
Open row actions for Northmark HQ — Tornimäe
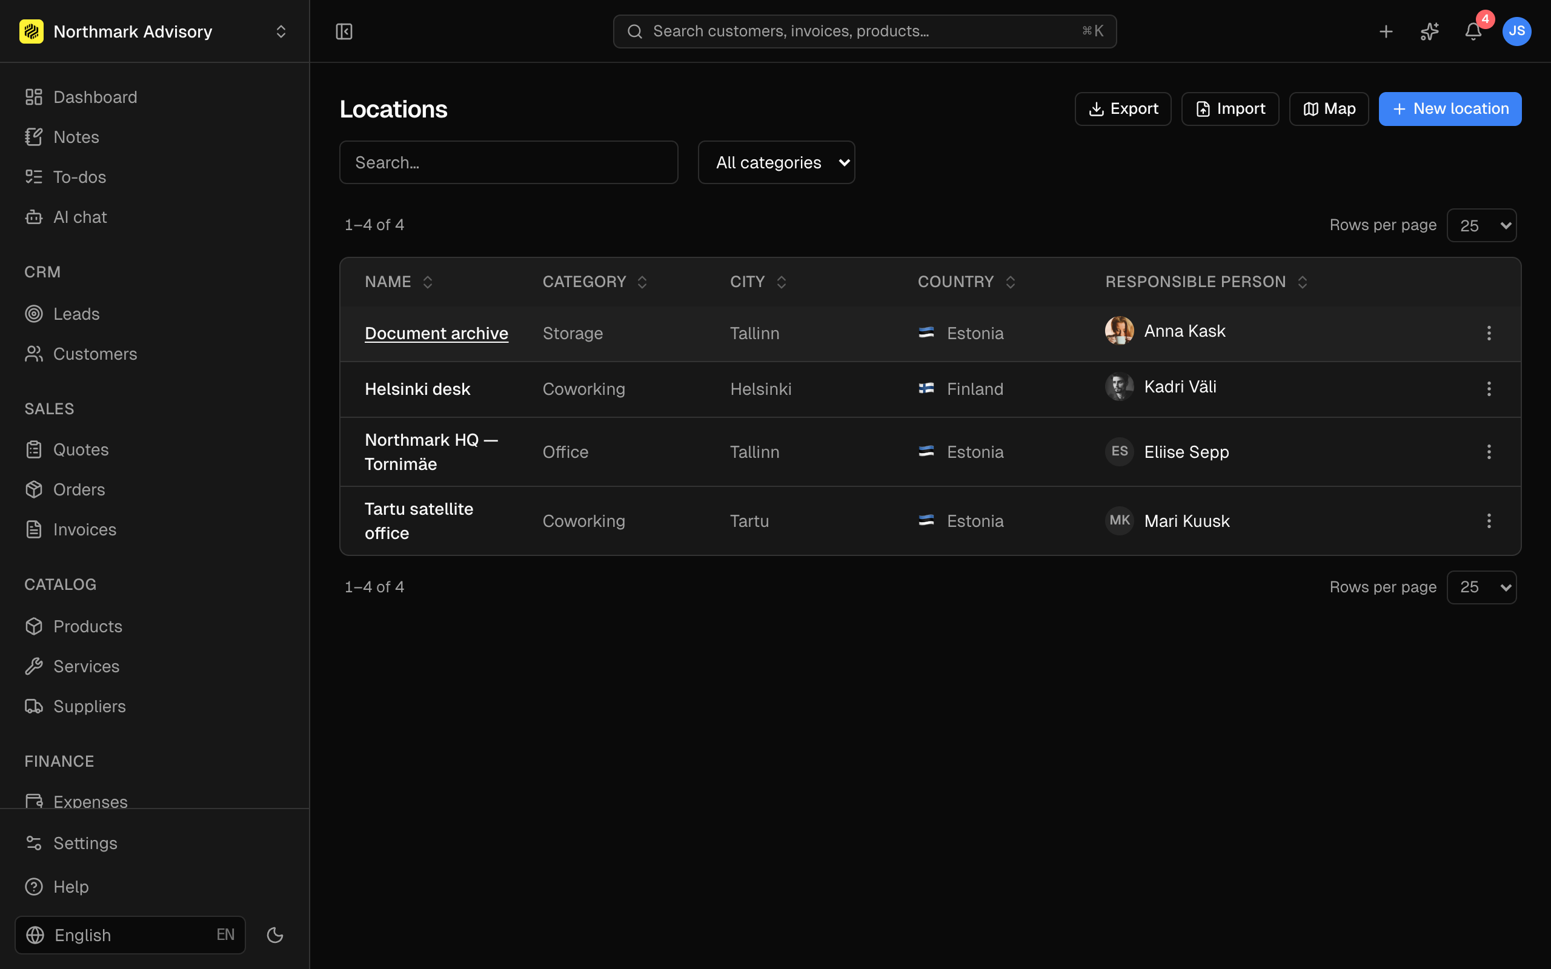1489,452
